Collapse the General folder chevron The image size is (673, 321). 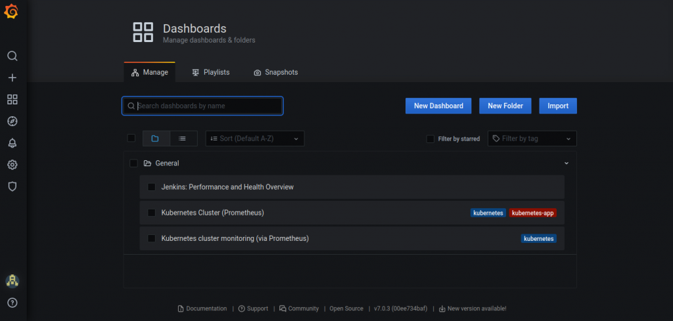coord(566,163)
